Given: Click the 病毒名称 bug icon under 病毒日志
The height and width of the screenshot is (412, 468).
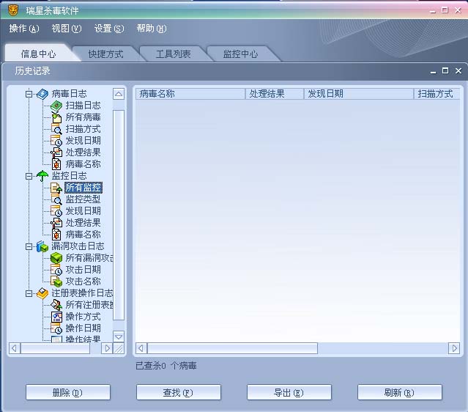Looking at the screenshot, I should [56, 164].
